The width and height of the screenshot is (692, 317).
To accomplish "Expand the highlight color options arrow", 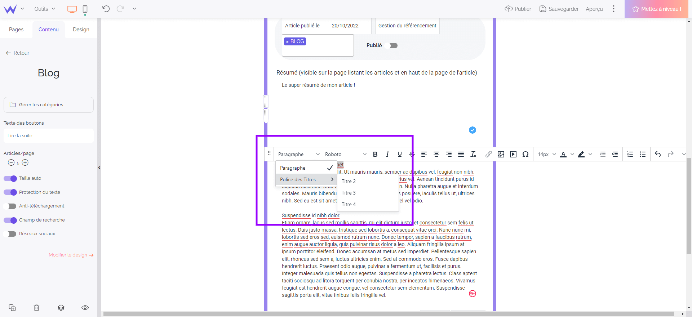I will (590, 154).
